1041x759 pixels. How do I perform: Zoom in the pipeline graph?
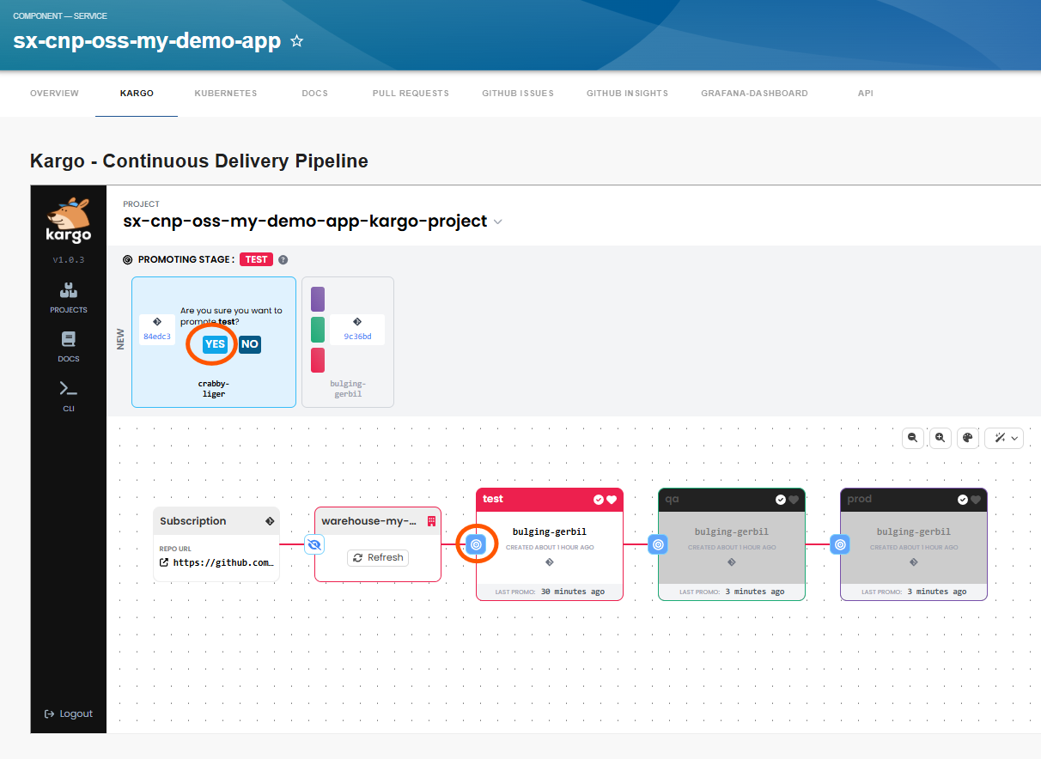pyautogui.click(x=941, y=438)
